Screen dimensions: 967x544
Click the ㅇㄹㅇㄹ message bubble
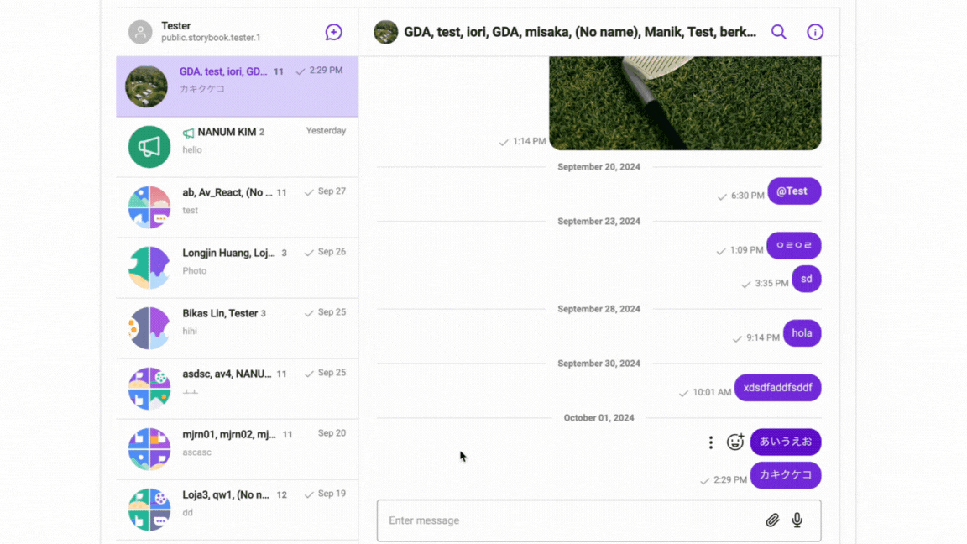(794, 245)
